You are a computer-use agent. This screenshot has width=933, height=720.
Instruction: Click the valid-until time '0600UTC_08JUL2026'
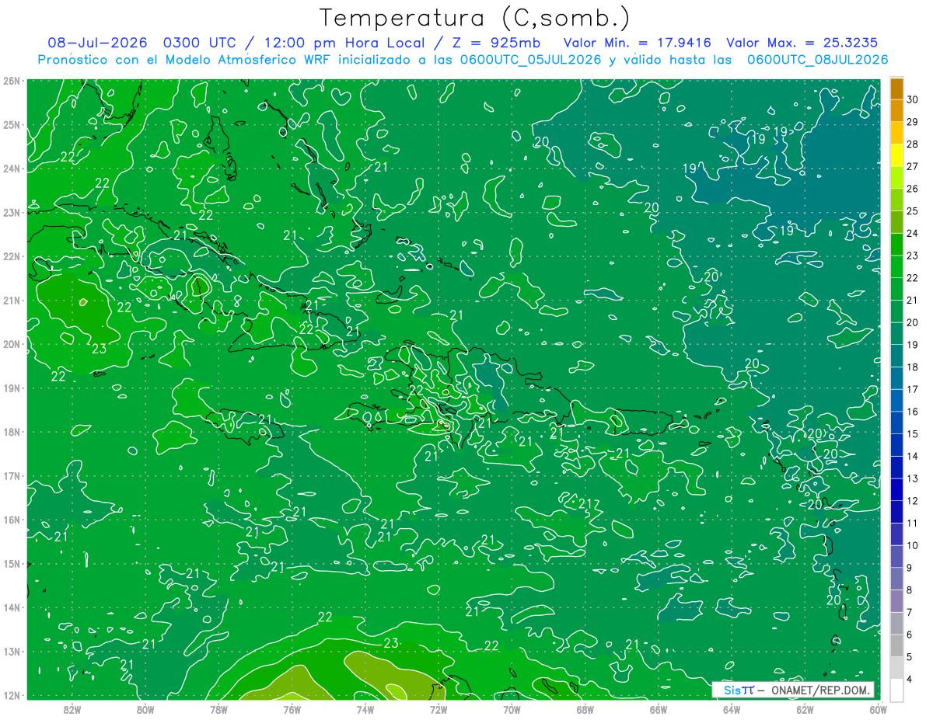tap(818, 59)
